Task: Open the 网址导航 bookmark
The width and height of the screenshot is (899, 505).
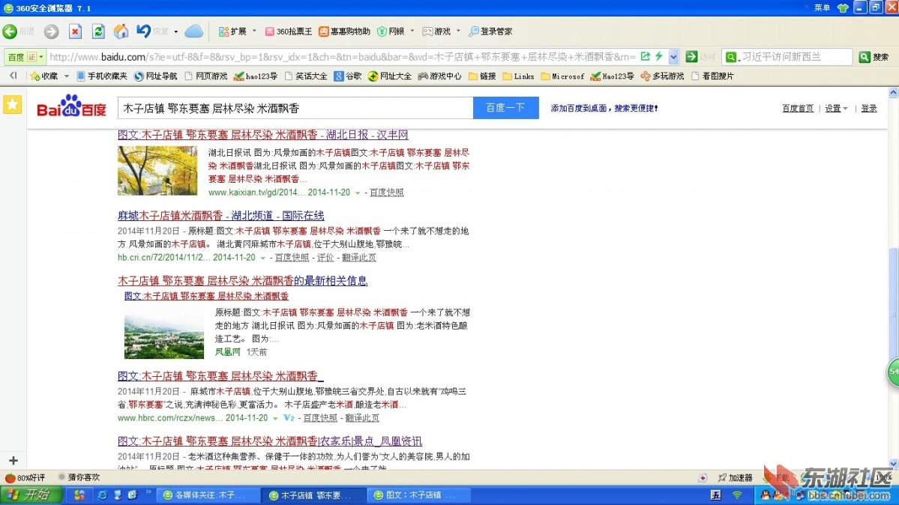Action: 155,76
